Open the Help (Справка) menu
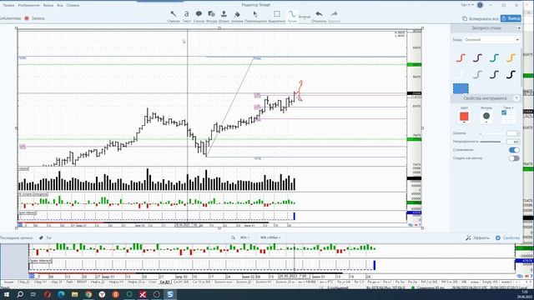This screenshot has width=534, height=300. click(x=73, y=5)
